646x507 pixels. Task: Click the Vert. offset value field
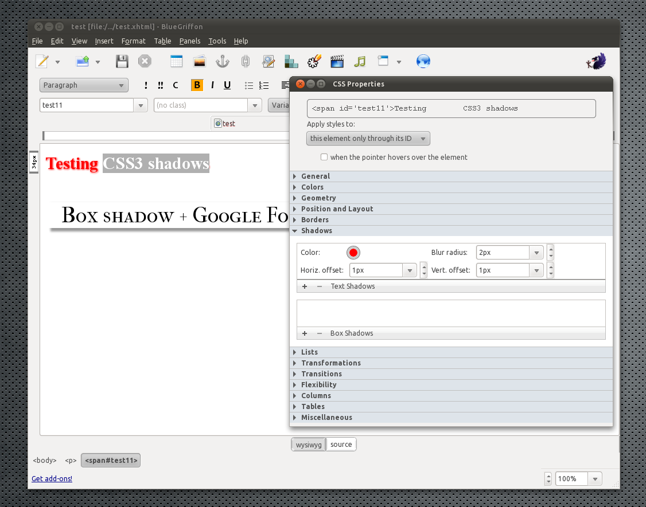(503, 270)
